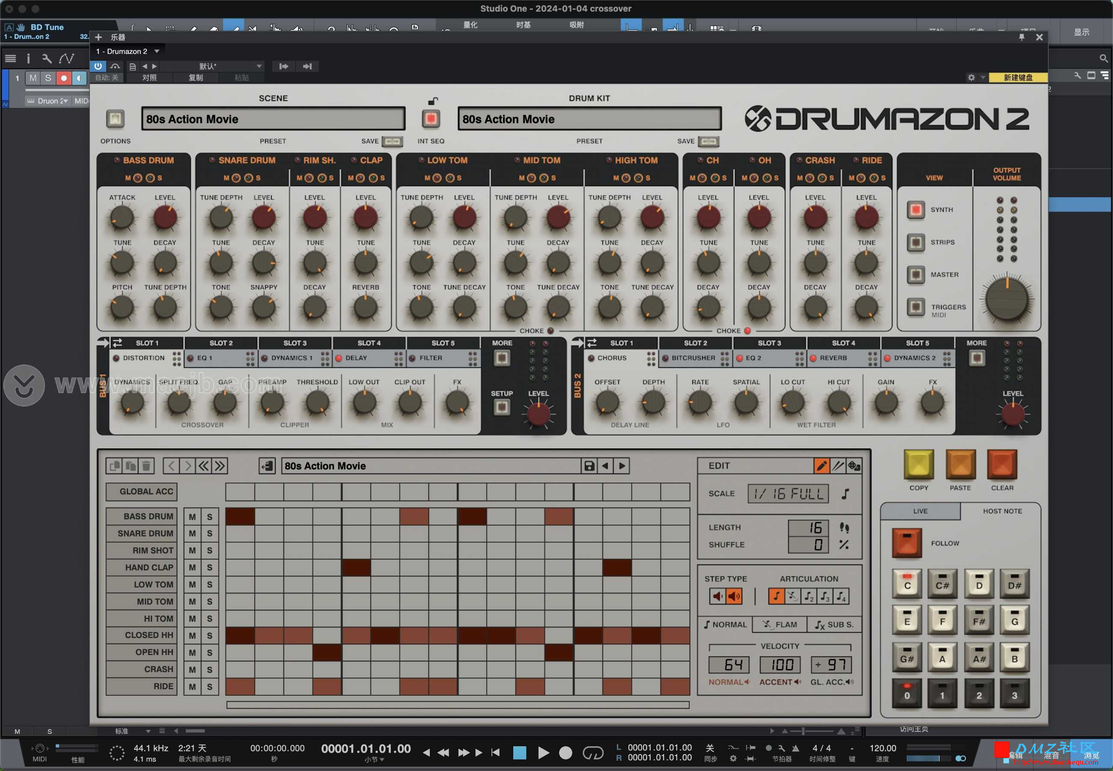Click the OUTPUT VOLUME knob
Viewport: 1113px width, 771px height.
(x=1007, y=300)
